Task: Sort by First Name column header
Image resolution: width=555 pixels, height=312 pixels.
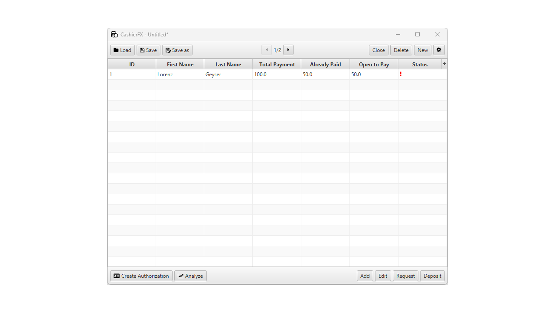Action: (180, 64)
